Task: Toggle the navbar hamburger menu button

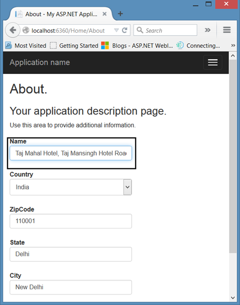Action: (213, 62)
